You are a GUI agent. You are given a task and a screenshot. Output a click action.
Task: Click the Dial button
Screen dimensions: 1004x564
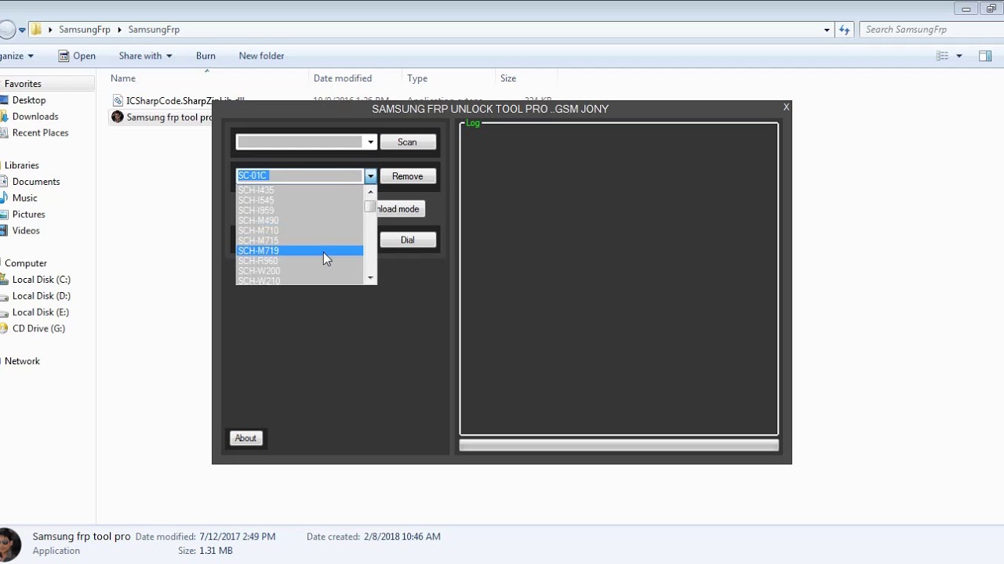click(x=408, y=240)
